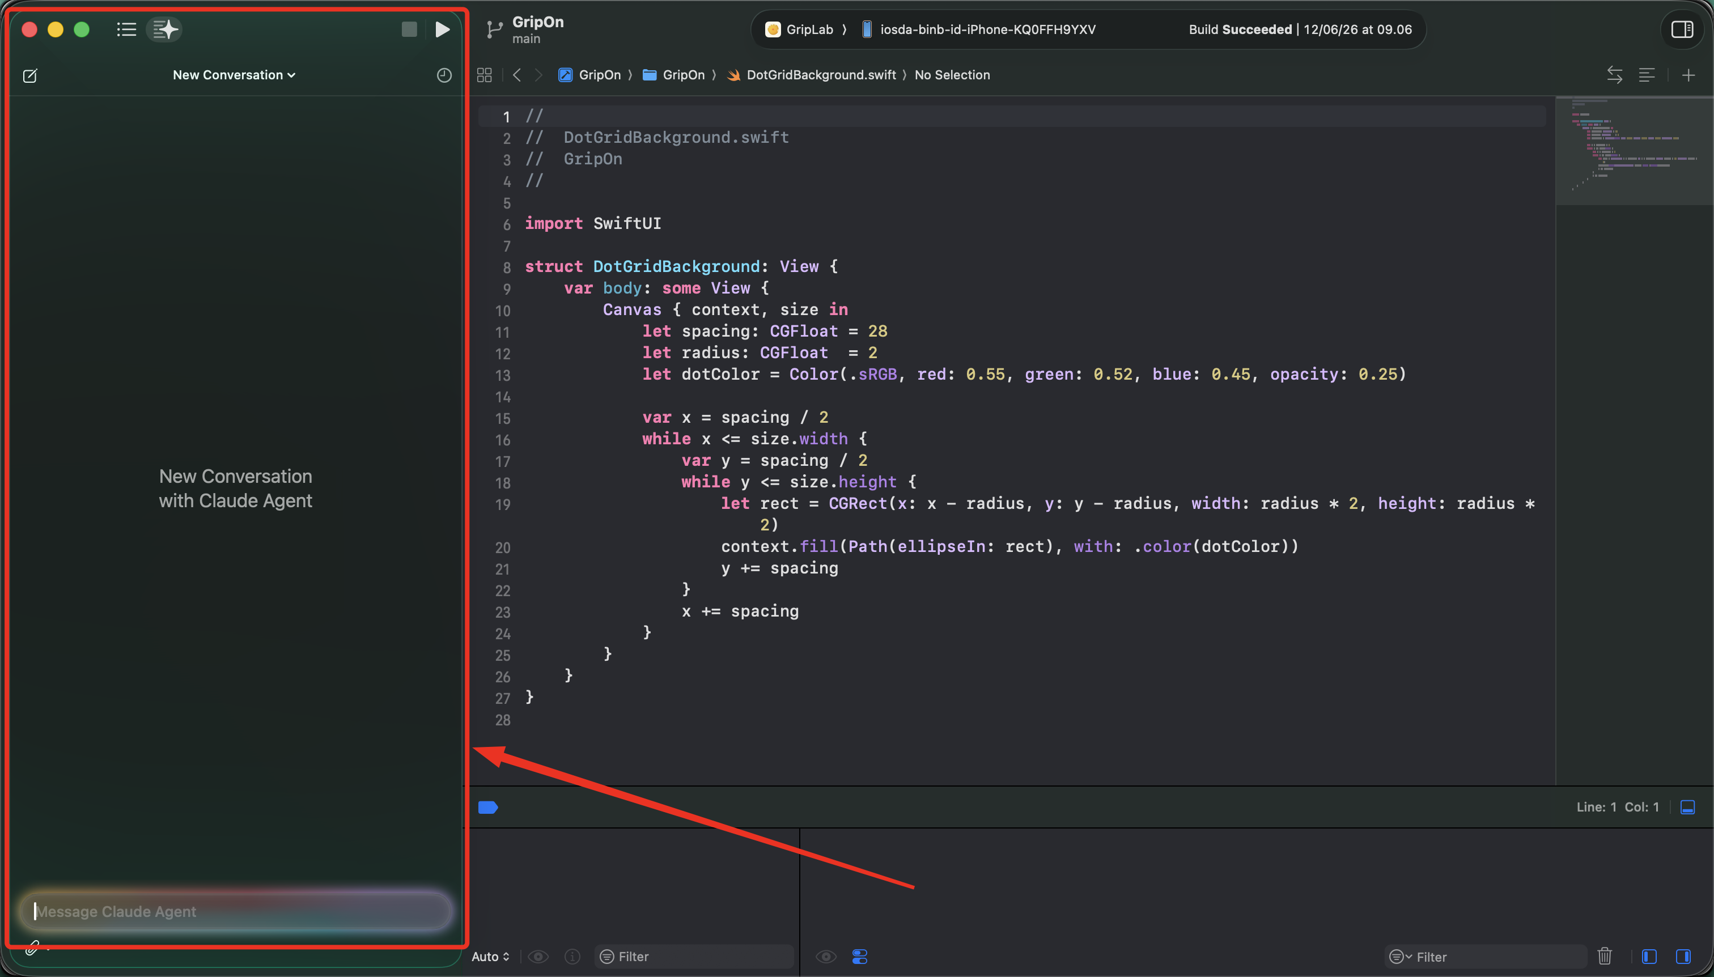Select the GripLab scheme
This screenshot has width=1714, height=977.
pyautogui.click(x=800, y=29)
